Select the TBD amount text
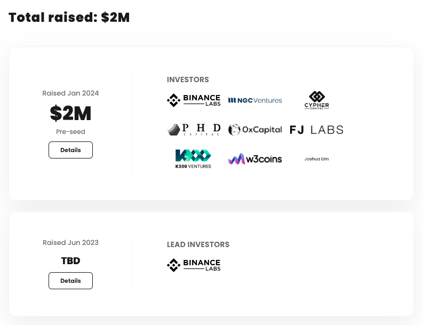This screenshot has height=325, width=423. coord(70,261)
